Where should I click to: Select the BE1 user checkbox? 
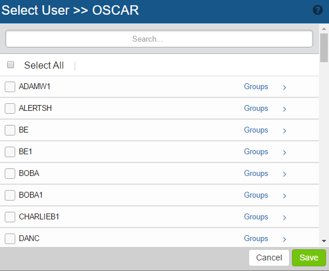click(10, 151)
